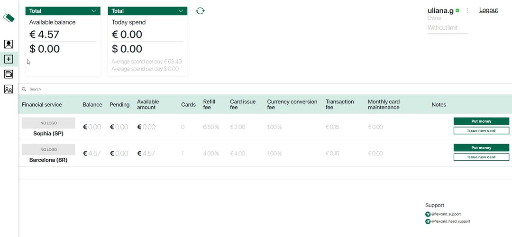This screenshot has height=237, width=512.
Task: Put money into Barcelona (BR)
Action: (x=481, y=148)
